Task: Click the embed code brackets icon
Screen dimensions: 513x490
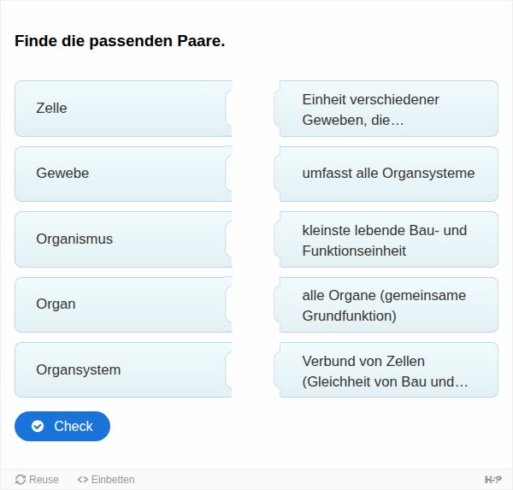Action: 82,480
